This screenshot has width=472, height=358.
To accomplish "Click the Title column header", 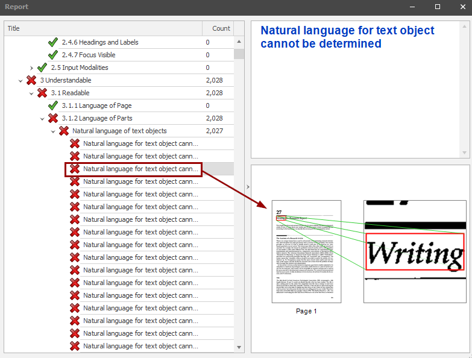I will tap(103, 28).
